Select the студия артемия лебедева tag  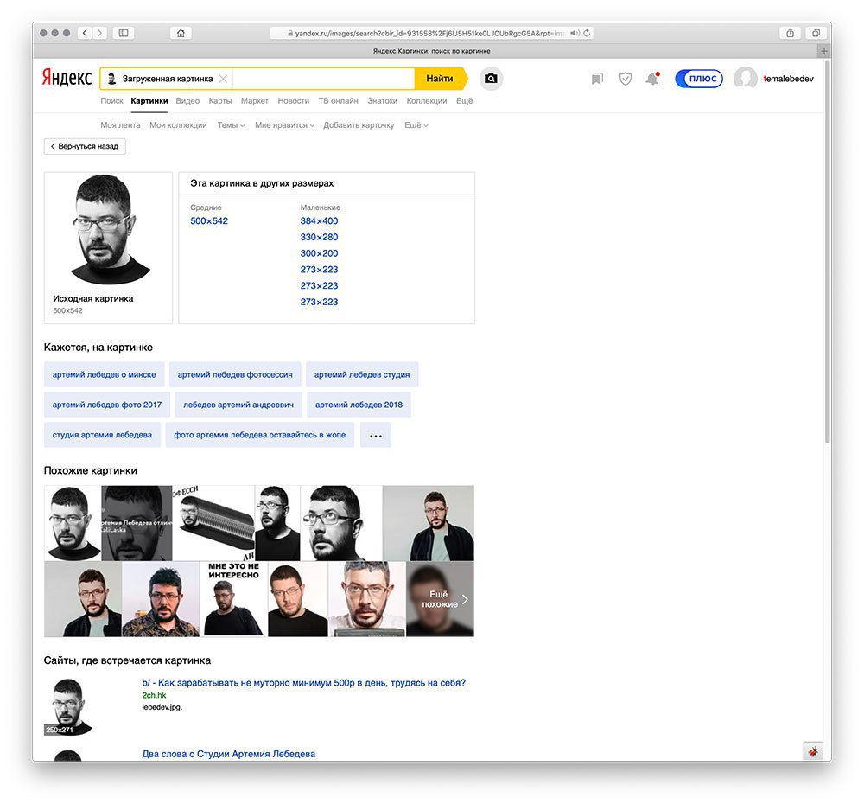(x=102, y=435)
